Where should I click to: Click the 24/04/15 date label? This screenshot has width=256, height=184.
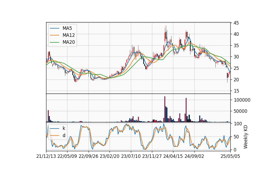point(173,156)
